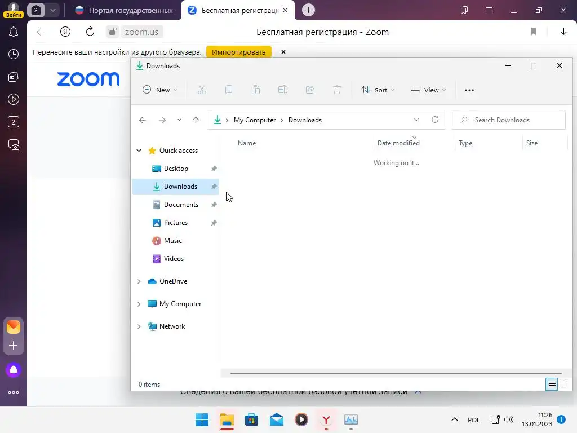The height and width of the screenshot is (433, 577).
Task: Switch to large thumbnails view layout icon
Action: pos(563,385)
